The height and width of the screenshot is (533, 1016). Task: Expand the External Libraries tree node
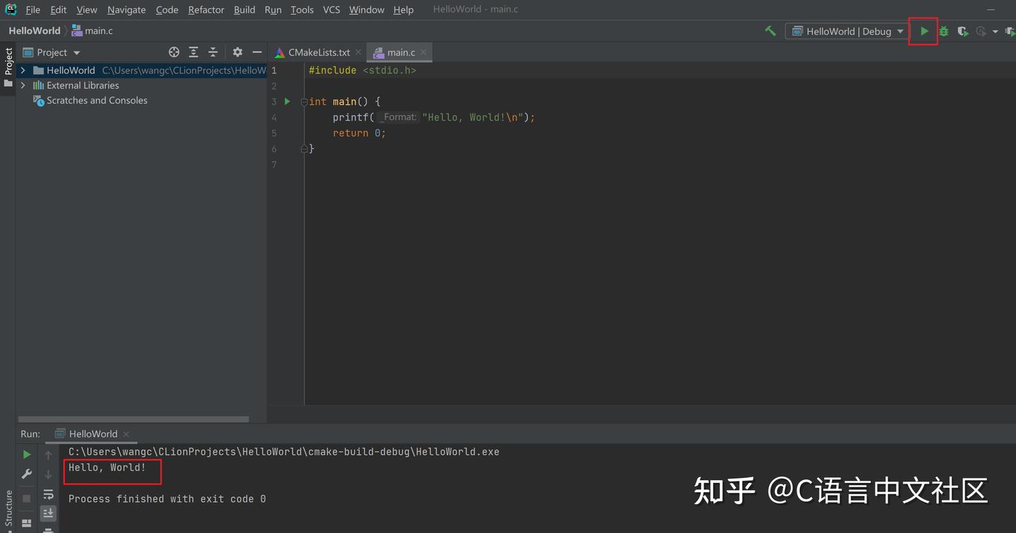[x=23, y=85]
